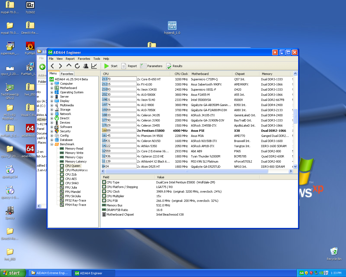Select the Memory Latency benchmark

tap(76, 161)
